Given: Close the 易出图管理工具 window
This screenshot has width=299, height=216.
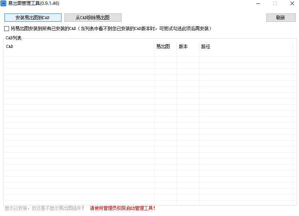Looking at the screenshot, I should [x=292, y=3].
